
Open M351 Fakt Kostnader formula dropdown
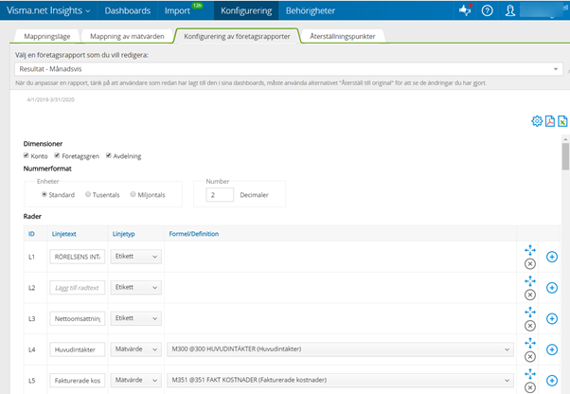click(340, 380)
